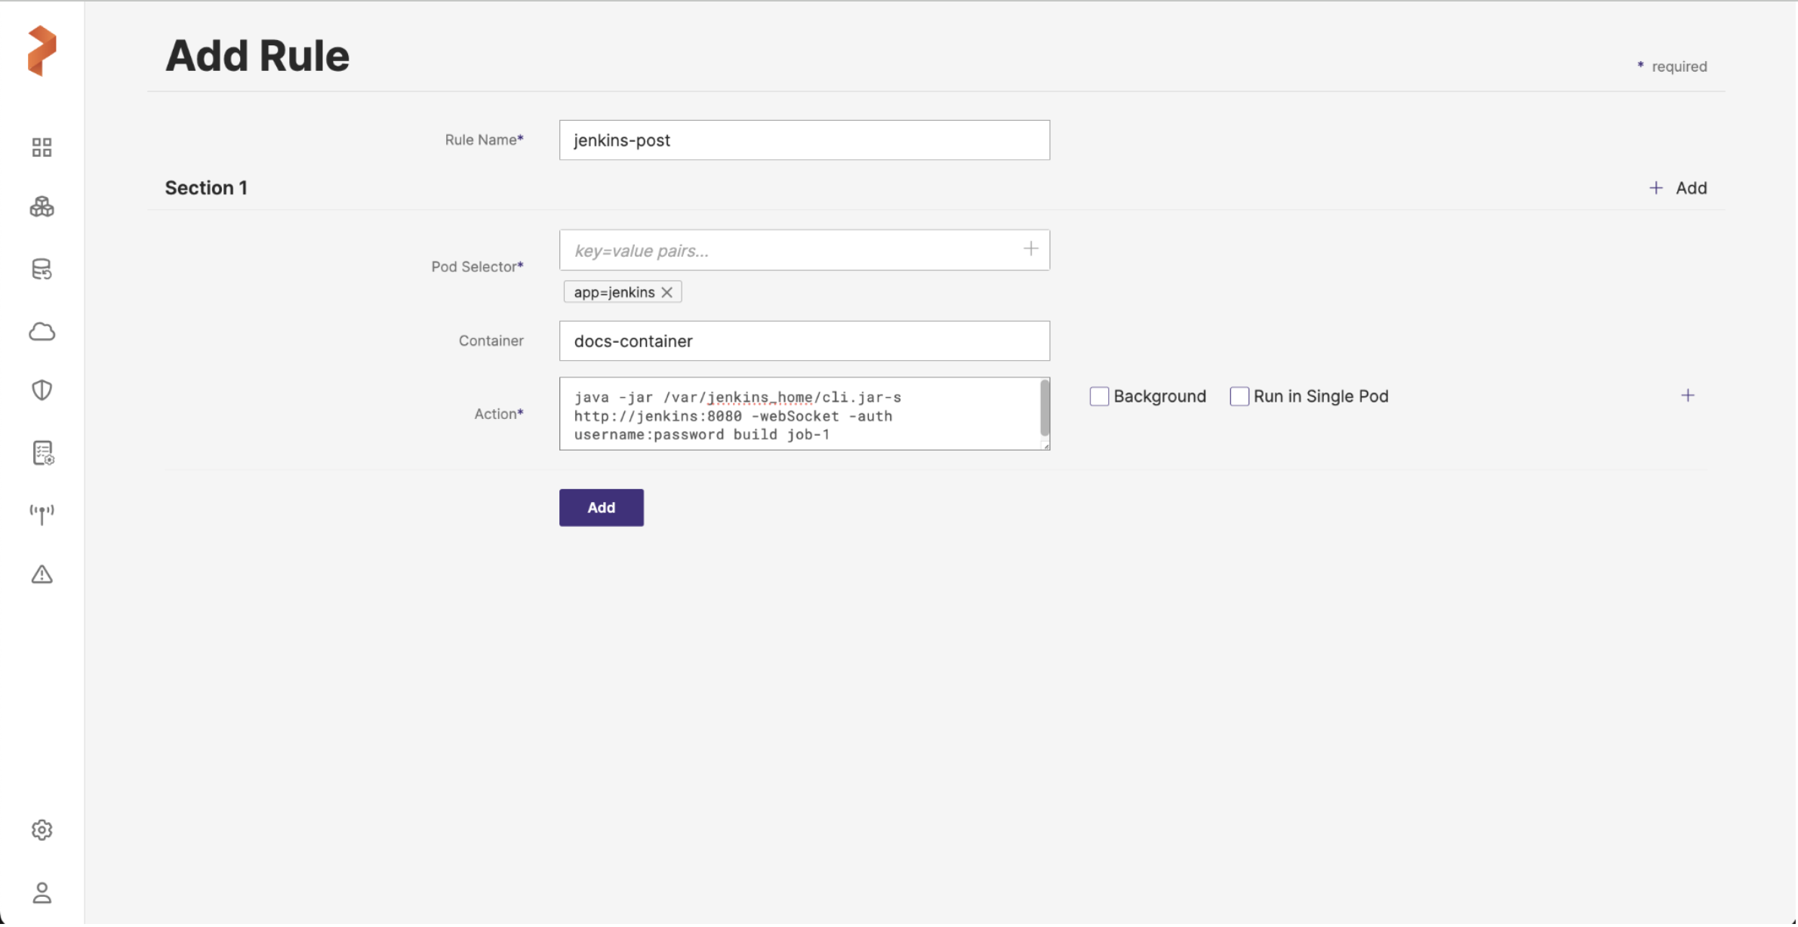
Task: Enable the Background checkbox
Action: pyautogui.click(x=1099, y=396)
